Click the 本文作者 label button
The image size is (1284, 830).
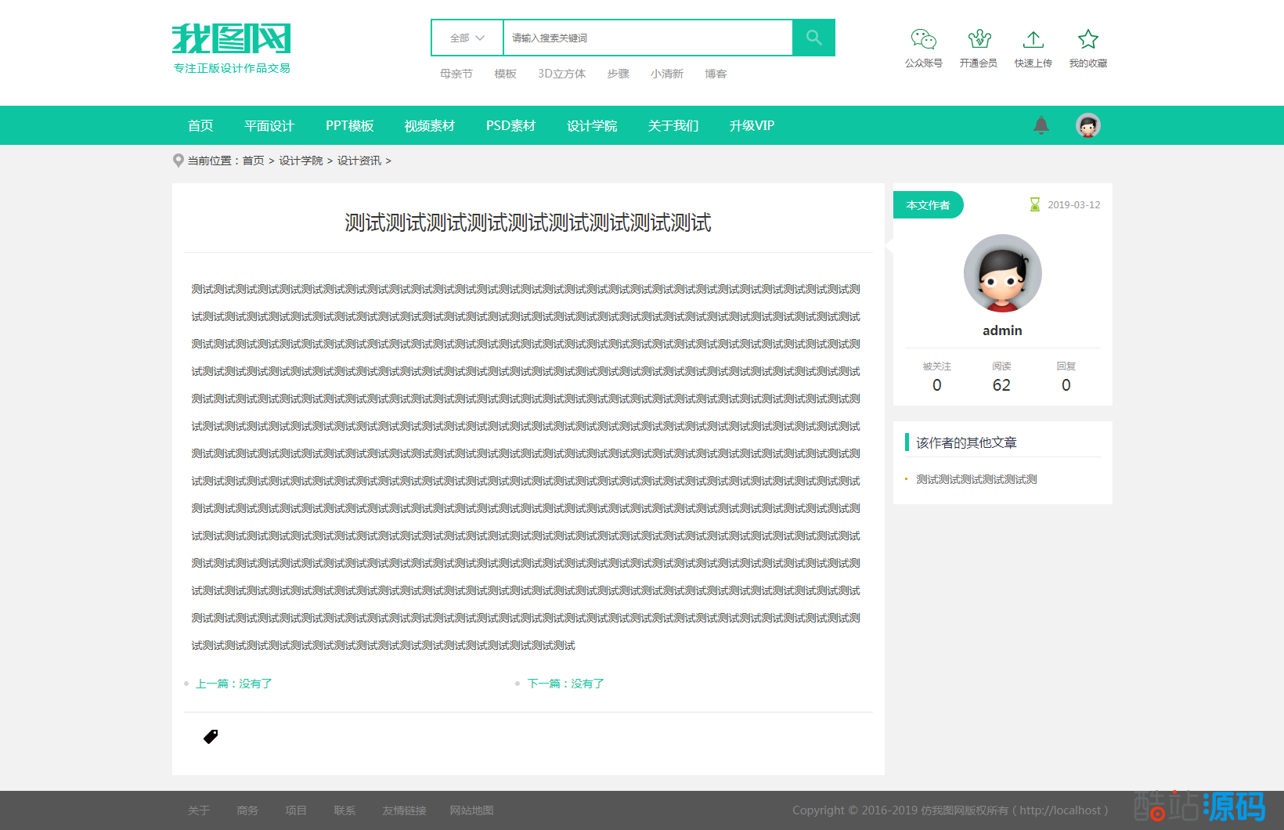click(x=928, y=205)
